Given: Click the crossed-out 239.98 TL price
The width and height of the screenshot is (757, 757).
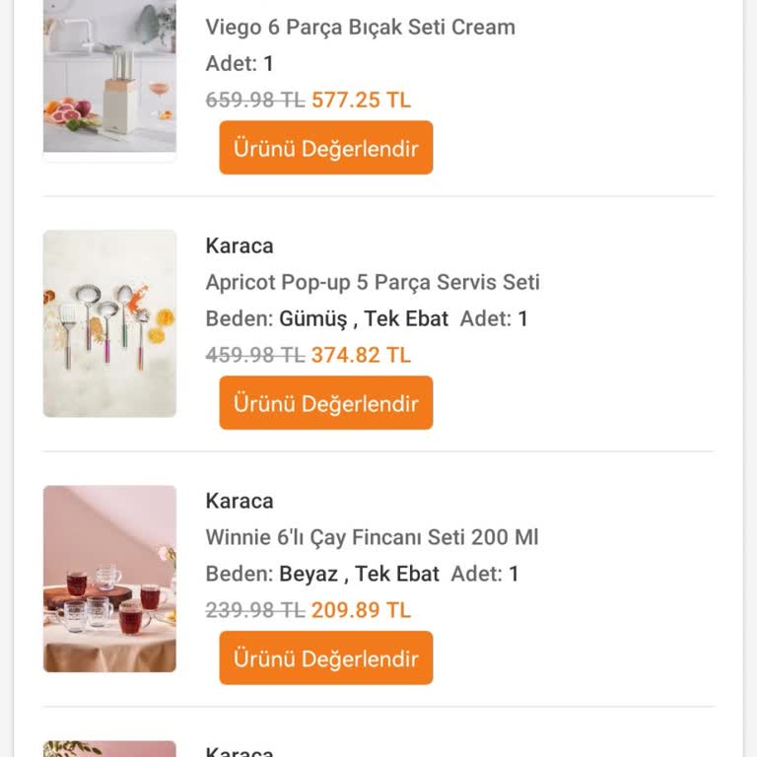Looking at the screenshot, I should (x=254, y=610).
